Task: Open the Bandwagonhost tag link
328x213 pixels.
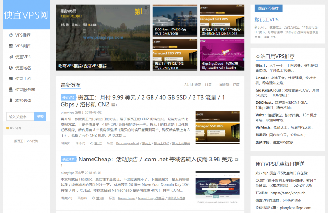Action: coord(127,143)
